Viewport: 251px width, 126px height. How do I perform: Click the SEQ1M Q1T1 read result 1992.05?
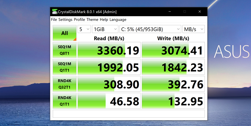click(109, 67)
